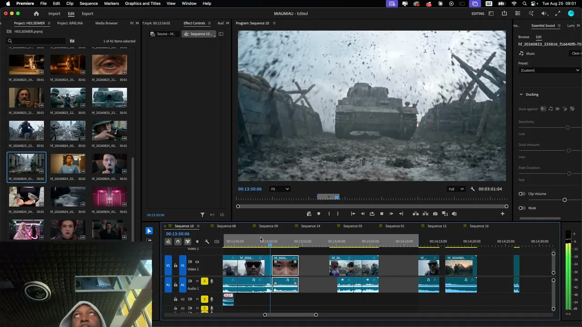582x327 pixels.
Task: Open the Media Browser tab
Action: (x=106, y=23)
